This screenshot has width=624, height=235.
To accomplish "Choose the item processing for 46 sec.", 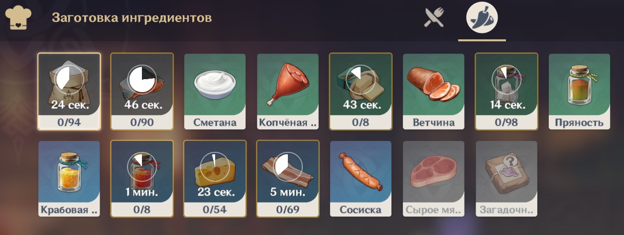I will point(142,92).
